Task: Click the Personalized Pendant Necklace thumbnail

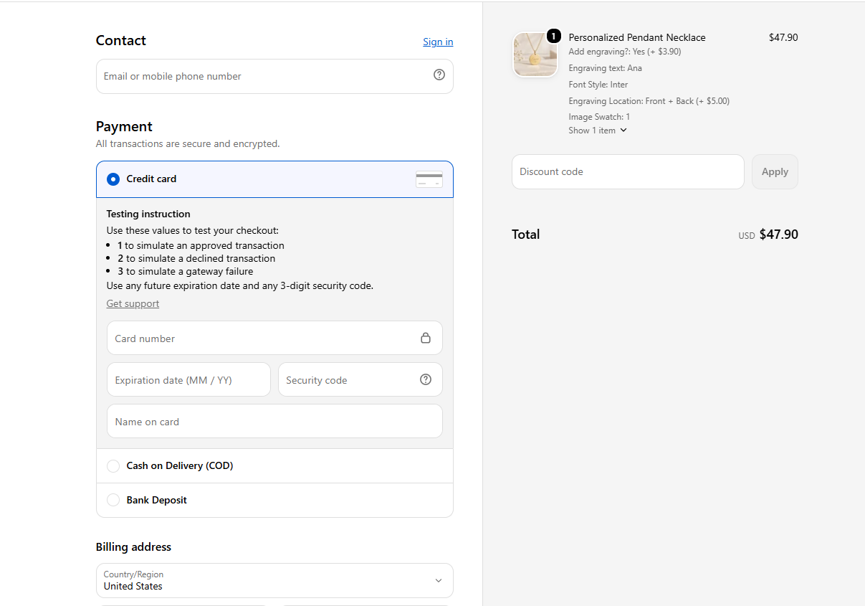Action: (535, 55)
